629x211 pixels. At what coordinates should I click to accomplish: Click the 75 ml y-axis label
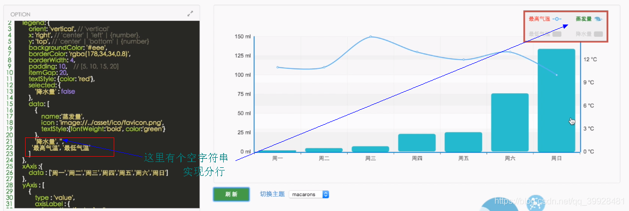point(244,94)
